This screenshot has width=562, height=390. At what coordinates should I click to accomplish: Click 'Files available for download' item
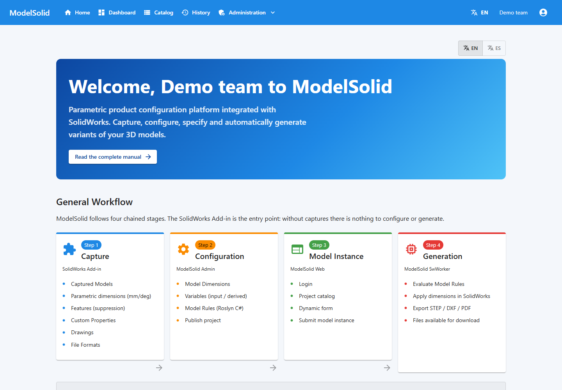tap(446, 320)
